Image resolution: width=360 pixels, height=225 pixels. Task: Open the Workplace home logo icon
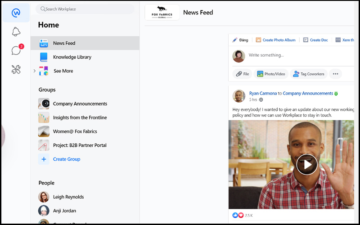tap(16, 13)
